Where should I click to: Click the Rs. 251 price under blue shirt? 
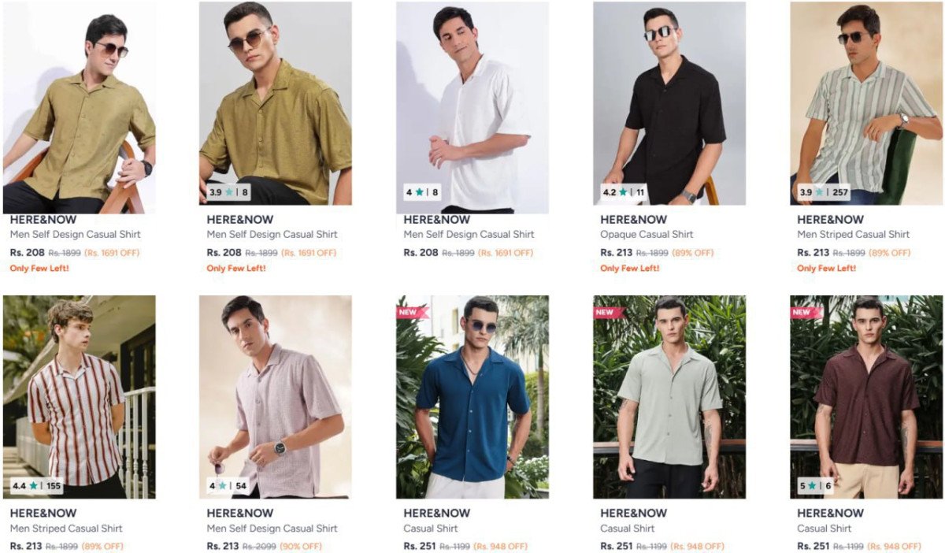[x=420, y=546]
